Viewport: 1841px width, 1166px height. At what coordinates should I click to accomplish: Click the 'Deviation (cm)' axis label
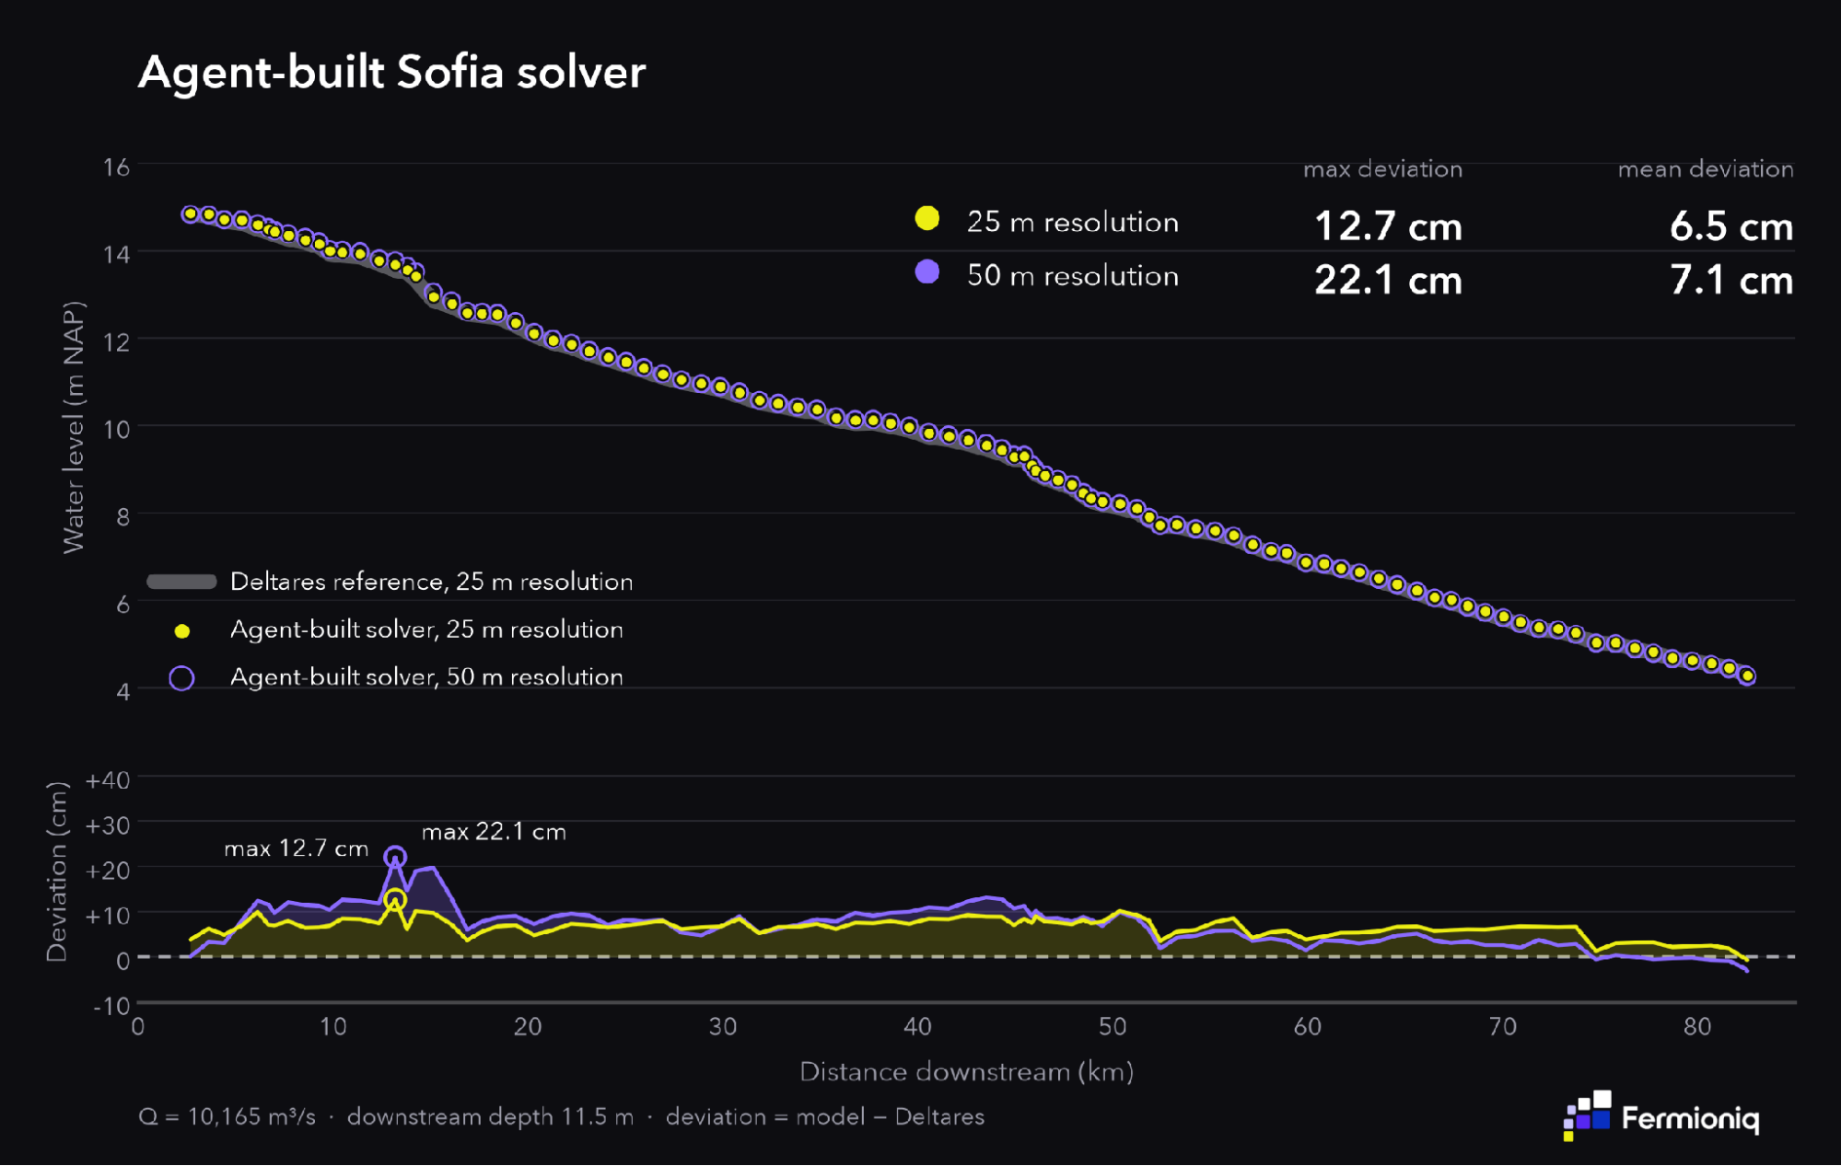click(x=57, y=872)
